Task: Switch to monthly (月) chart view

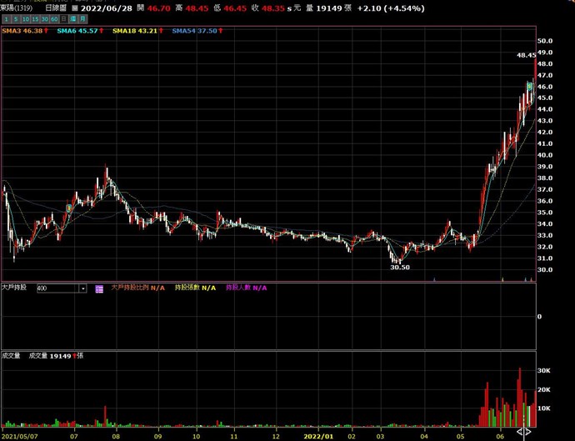Action: coord(83,18)
